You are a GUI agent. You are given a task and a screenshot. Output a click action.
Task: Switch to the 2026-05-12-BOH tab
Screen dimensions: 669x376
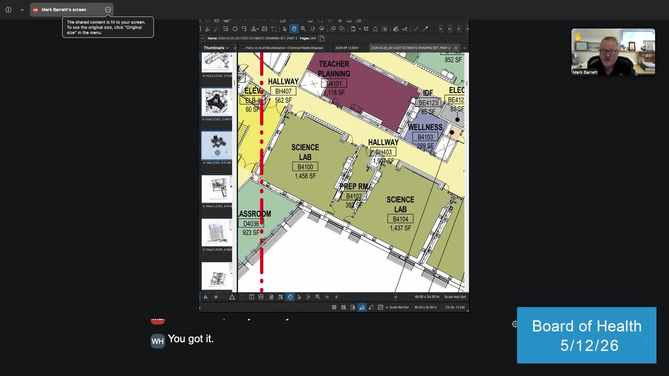point(347,48)
